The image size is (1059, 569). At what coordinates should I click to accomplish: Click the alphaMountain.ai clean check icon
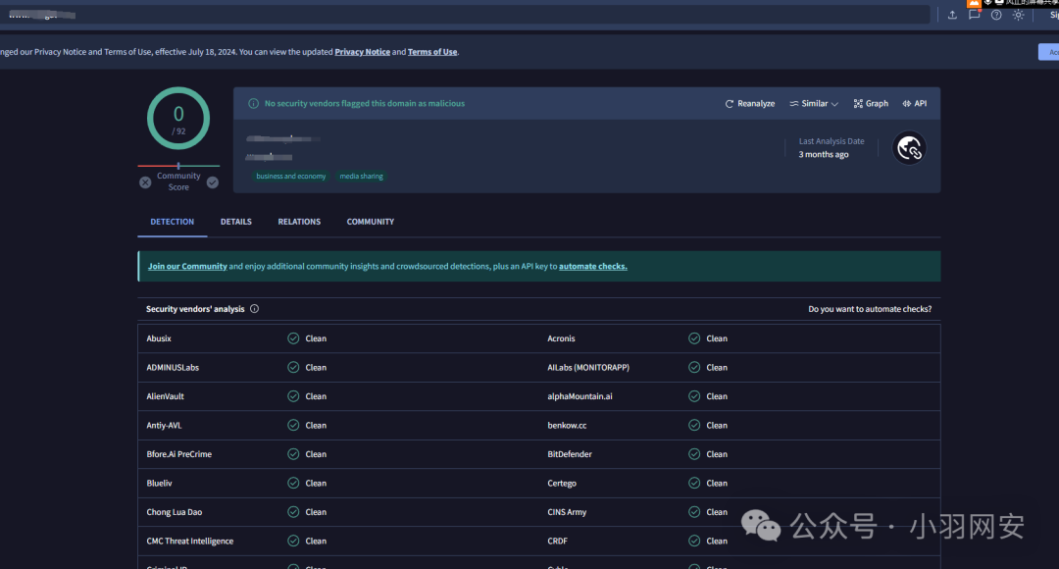(694, 396)
